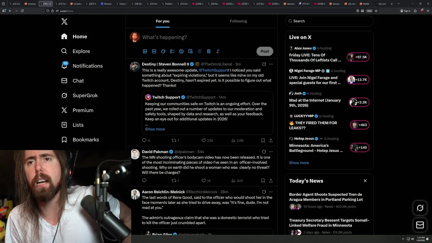Open Lists from the sidebar
Viewport: 432px width, 243px height.
72,125
